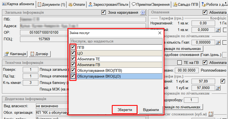This screenshot has width=228, height=119.
Task: Click the edit icon next to heating tariff 0,0000
Action: [x=218, y=30]
